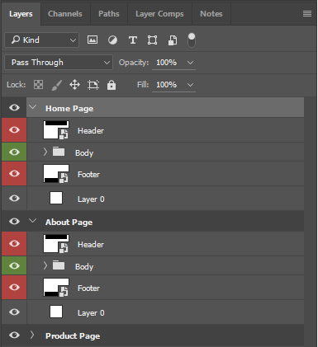Screen dimensions: 318x347
Task: Click the Lock all padlock icon
Action: 112,85
